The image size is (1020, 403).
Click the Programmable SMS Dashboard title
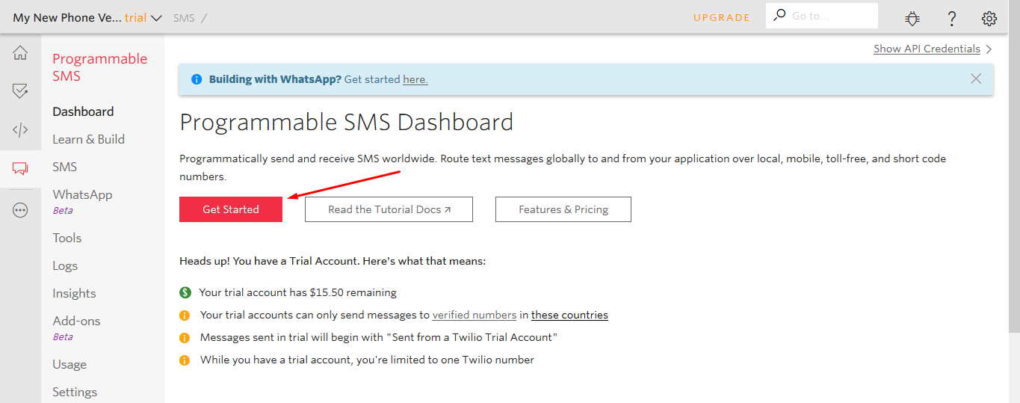[x=347, y=122]
